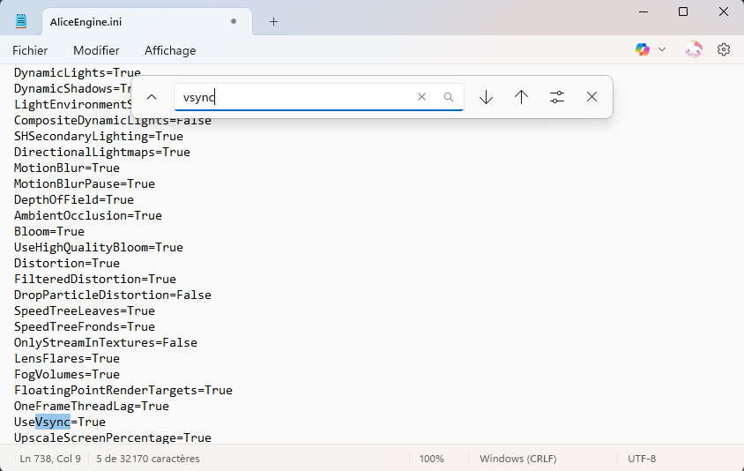Image resolution: width=744 pixels, height=471 pixels.
Task: Click the UTF-8 encoding status
Action: click(642, 459)
